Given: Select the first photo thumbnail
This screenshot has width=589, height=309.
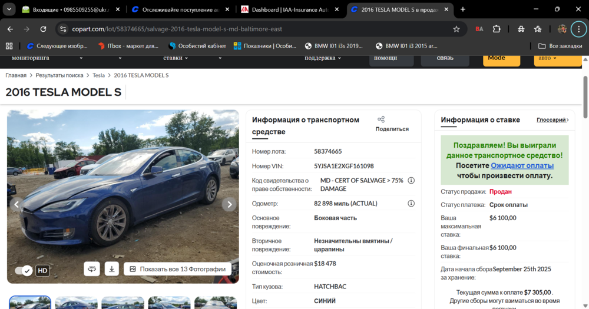Looking at the screenshot, I should 30,303.
